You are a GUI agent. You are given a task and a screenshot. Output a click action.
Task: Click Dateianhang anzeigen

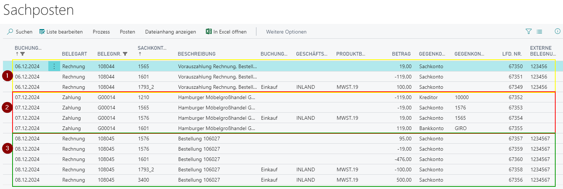(x=170, y=32)
